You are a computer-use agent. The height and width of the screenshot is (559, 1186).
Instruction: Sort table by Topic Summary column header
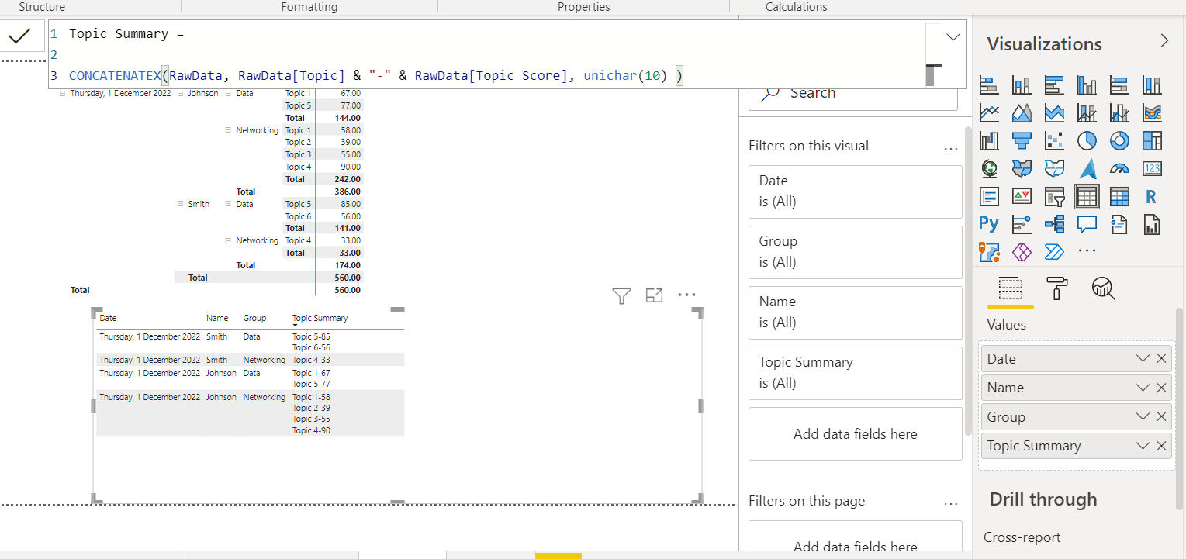[x=320, y=318]
